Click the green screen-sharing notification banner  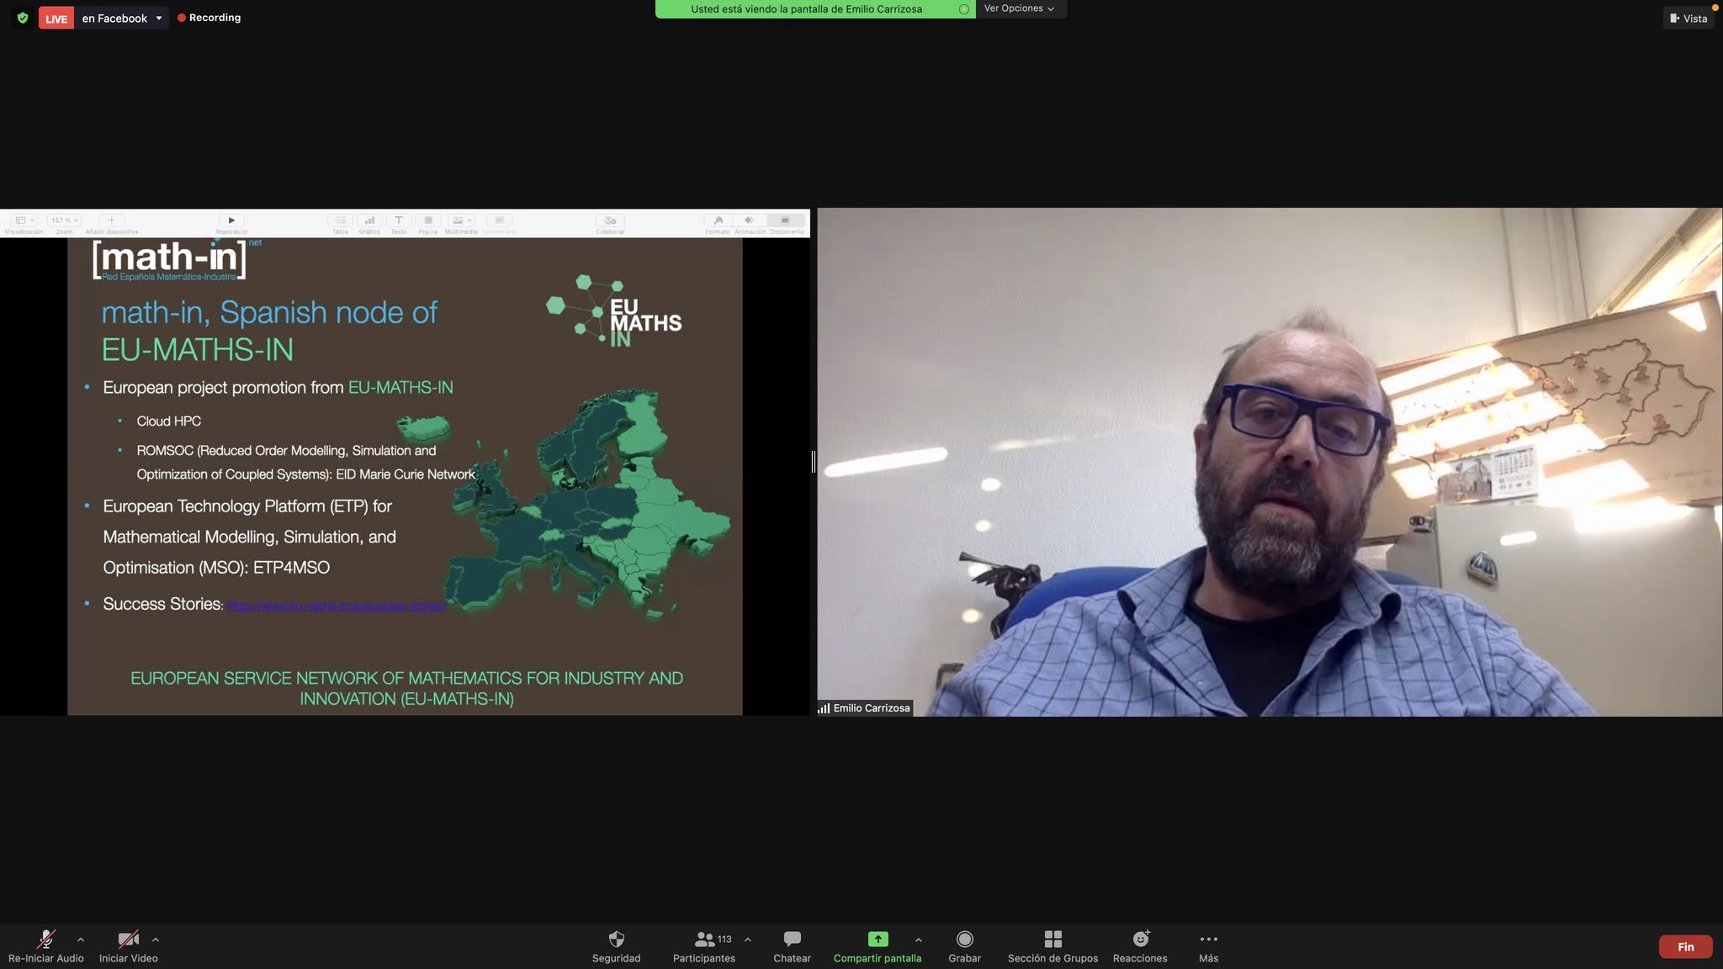tap(814, 9)
